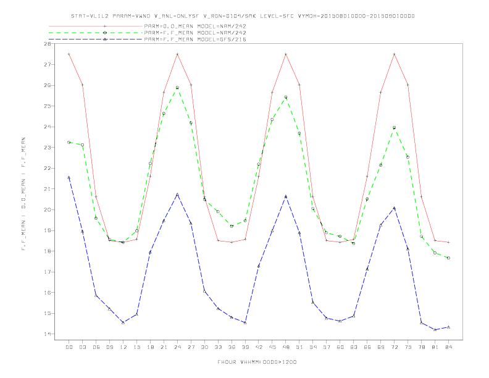
Task: Click y-axis tick label 27
Action: [48, 65]
